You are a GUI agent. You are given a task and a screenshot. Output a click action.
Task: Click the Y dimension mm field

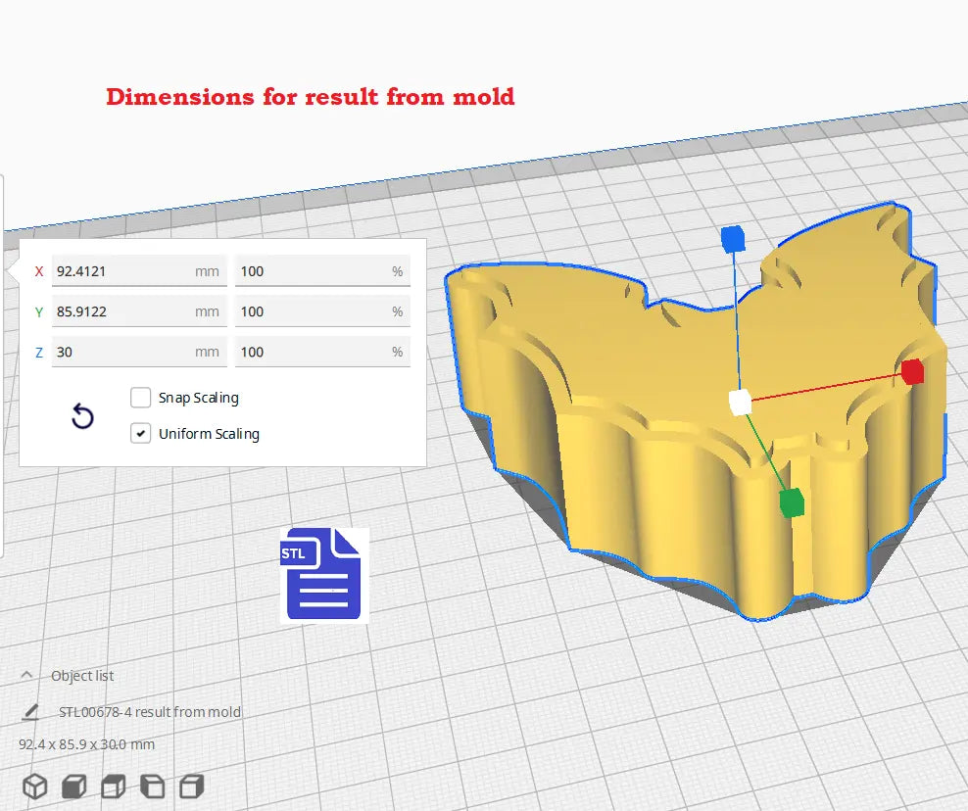click(127, 311)
